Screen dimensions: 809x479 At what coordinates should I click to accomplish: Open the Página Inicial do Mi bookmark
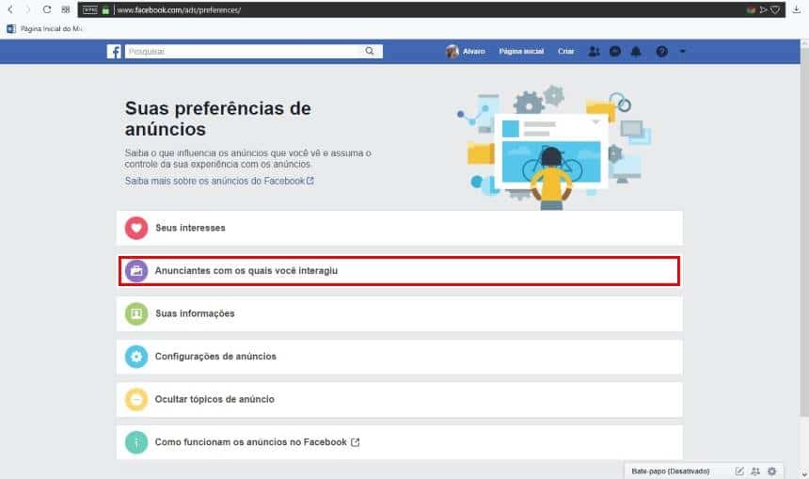tap(45, 29)
